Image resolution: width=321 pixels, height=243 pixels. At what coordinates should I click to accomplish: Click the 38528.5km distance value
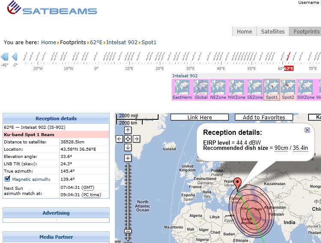click(72, 142)
